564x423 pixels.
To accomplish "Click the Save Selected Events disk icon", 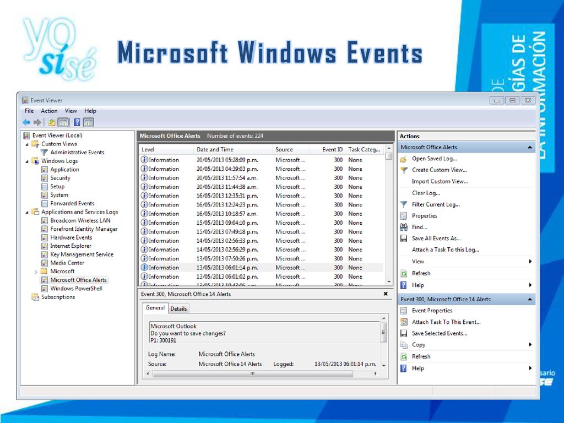I will coord(404,333).
